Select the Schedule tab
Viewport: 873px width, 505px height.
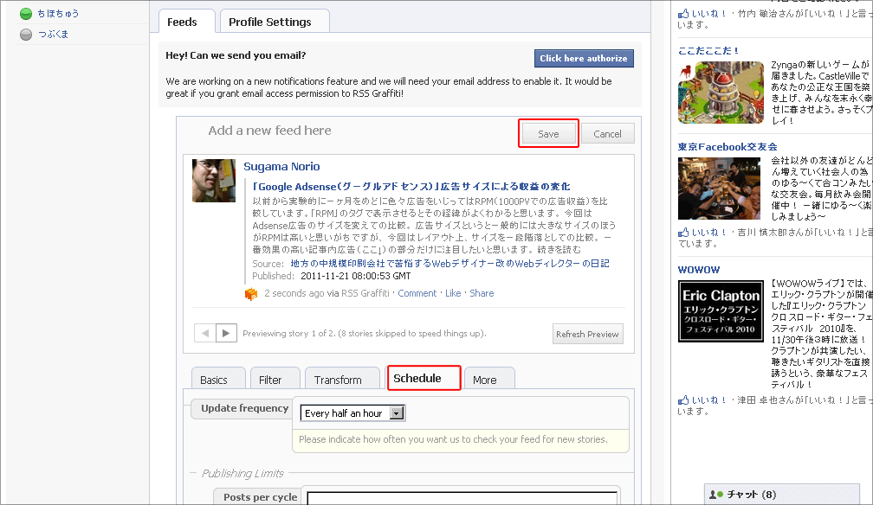coord(424,378)
